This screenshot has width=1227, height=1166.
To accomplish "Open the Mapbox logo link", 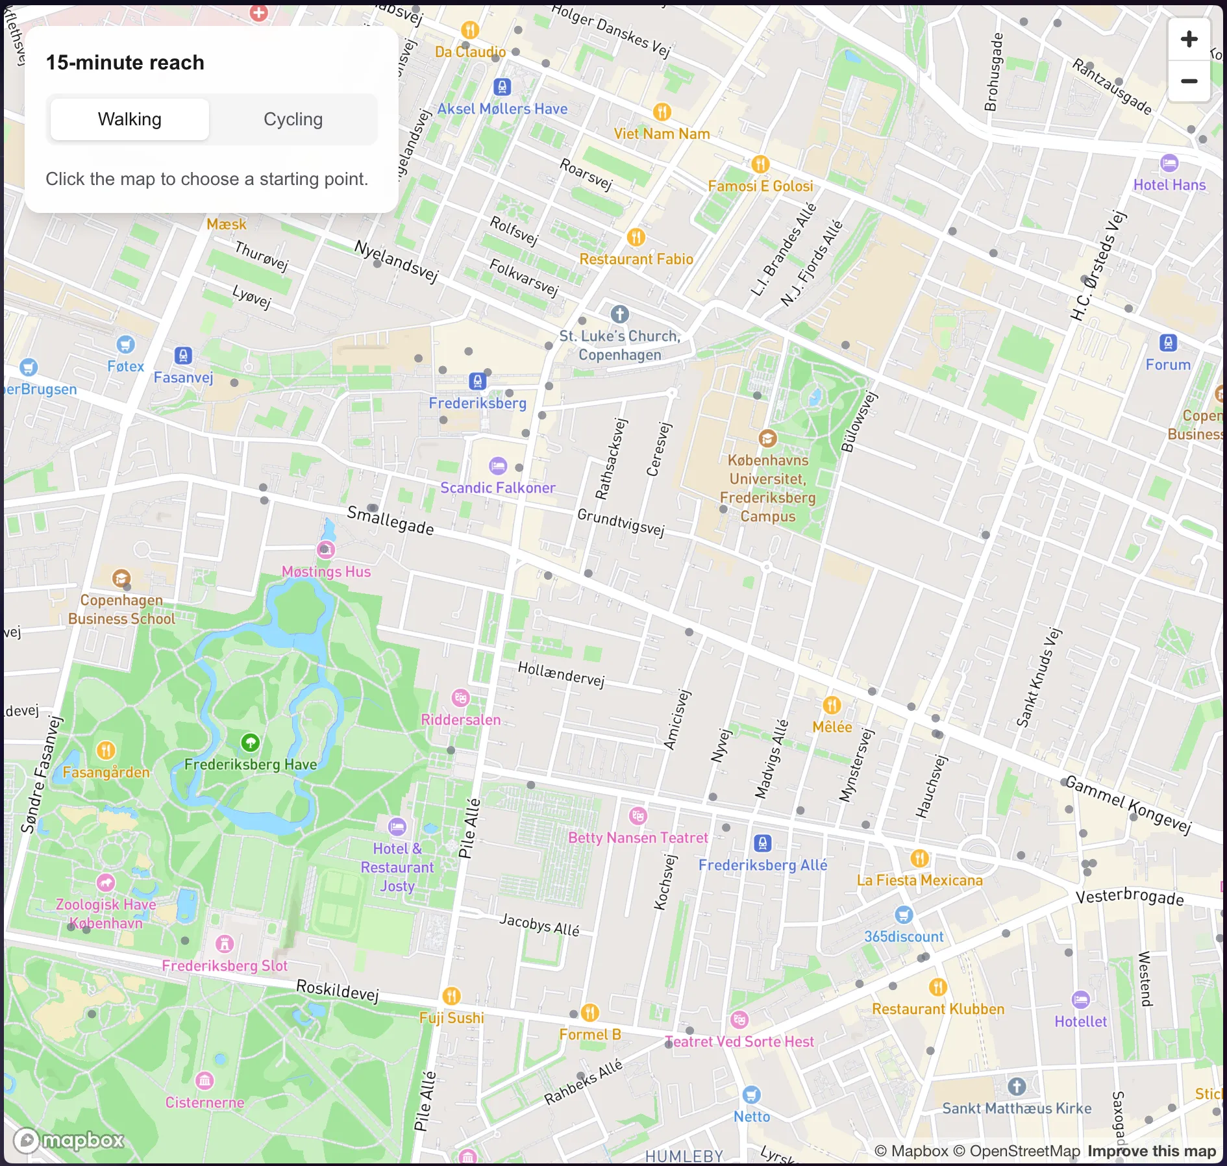I will pyautogui.click(x=69, y=1140).
